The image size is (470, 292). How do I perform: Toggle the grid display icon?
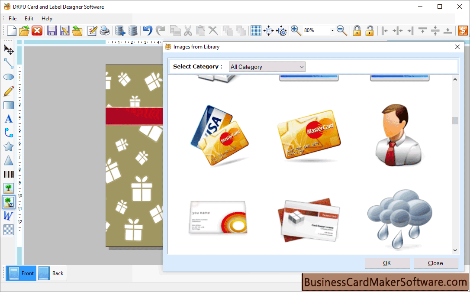[256, 31]
